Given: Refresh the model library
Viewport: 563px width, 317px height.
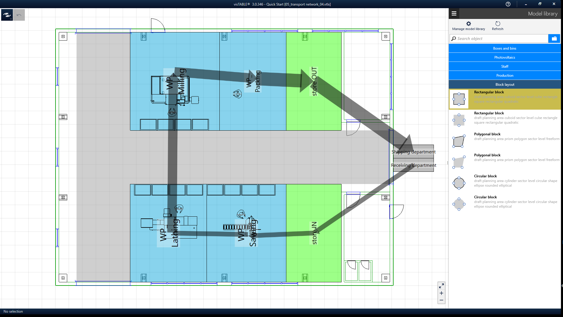Looking at the screenshot, I should [498, 24].
